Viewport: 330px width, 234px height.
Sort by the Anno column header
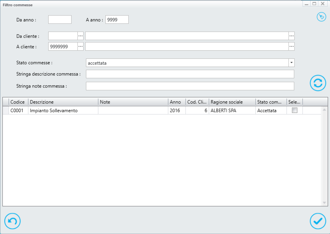point(177,102)
